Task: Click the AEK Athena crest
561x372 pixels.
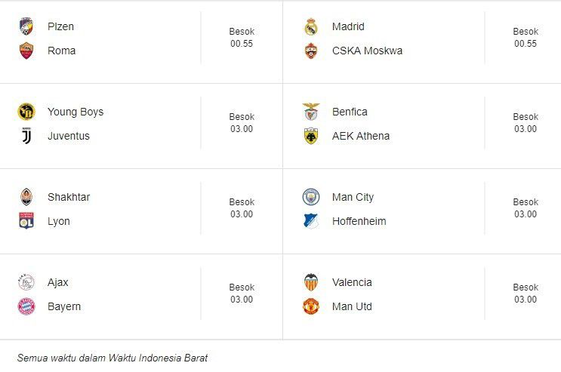Action: 311,137
